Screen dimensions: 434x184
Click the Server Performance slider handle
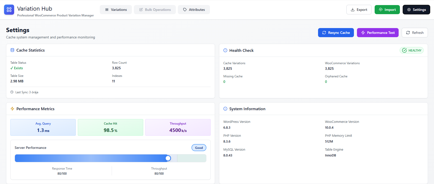click(168, 158)
